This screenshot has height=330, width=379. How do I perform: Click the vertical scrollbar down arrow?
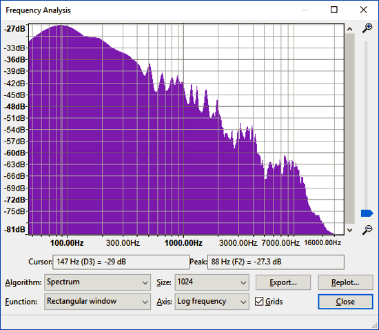point(349,230)
